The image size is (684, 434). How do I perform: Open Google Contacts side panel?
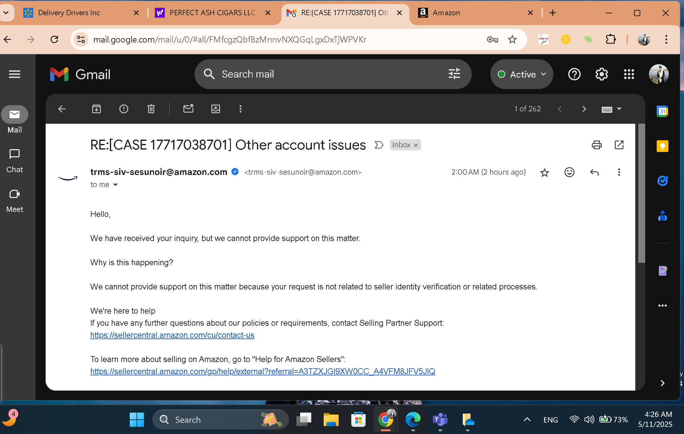663,216
